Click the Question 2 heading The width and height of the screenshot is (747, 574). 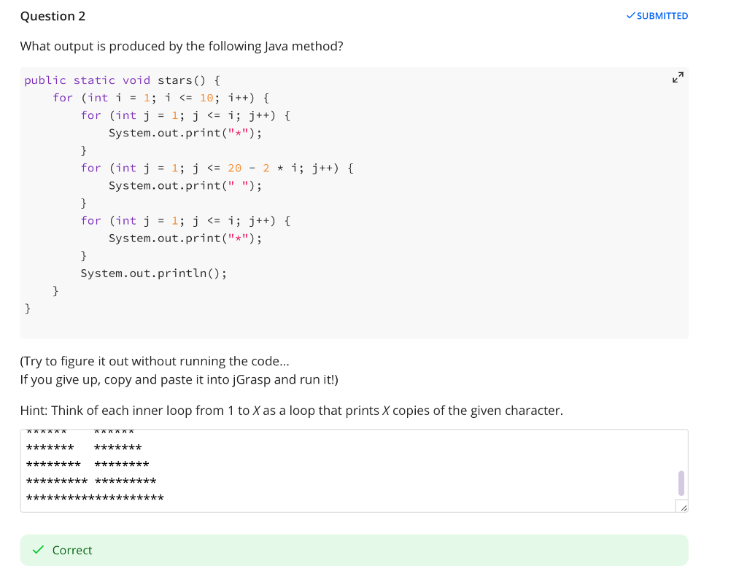(53, 15)
